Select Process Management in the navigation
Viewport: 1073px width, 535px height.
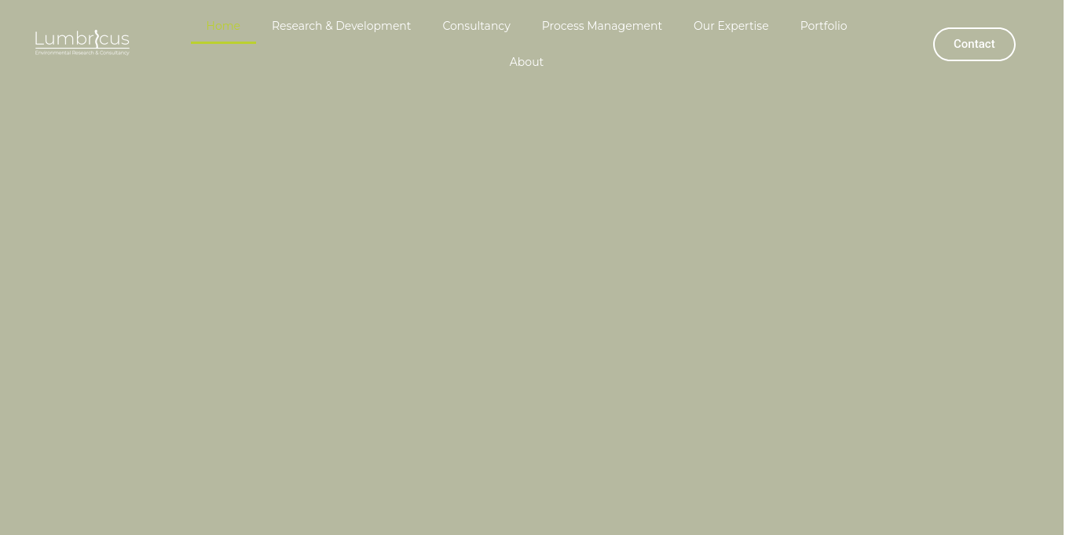pos(602,26)
